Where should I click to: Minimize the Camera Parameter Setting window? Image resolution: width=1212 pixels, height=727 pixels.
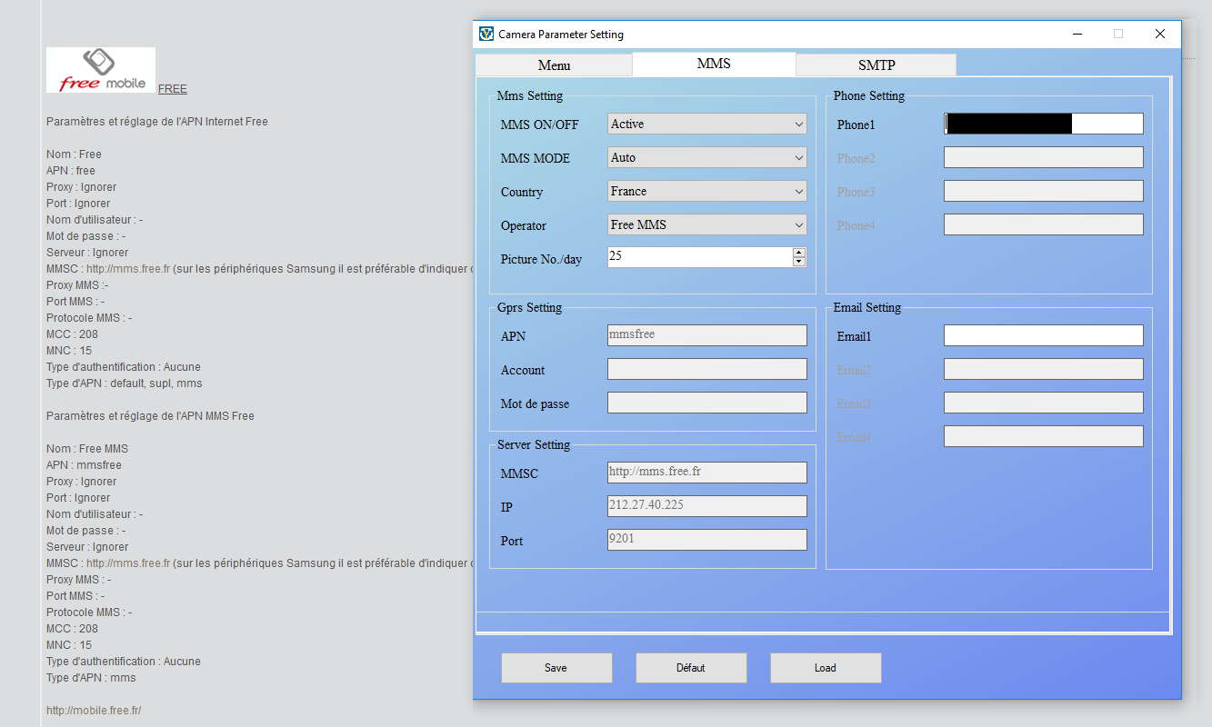(1077, 34)
